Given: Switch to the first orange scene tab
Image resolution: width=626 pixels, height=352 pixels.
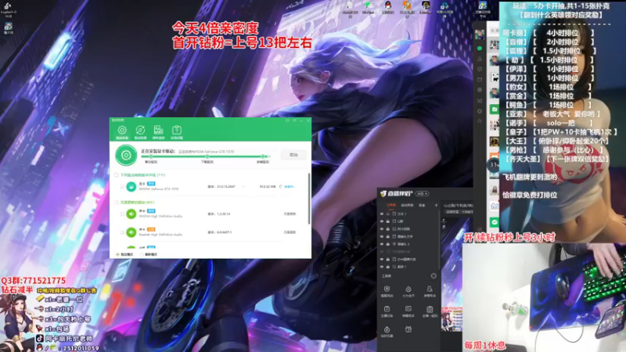Looking at the screenshot, I should (x=391, y=205).
